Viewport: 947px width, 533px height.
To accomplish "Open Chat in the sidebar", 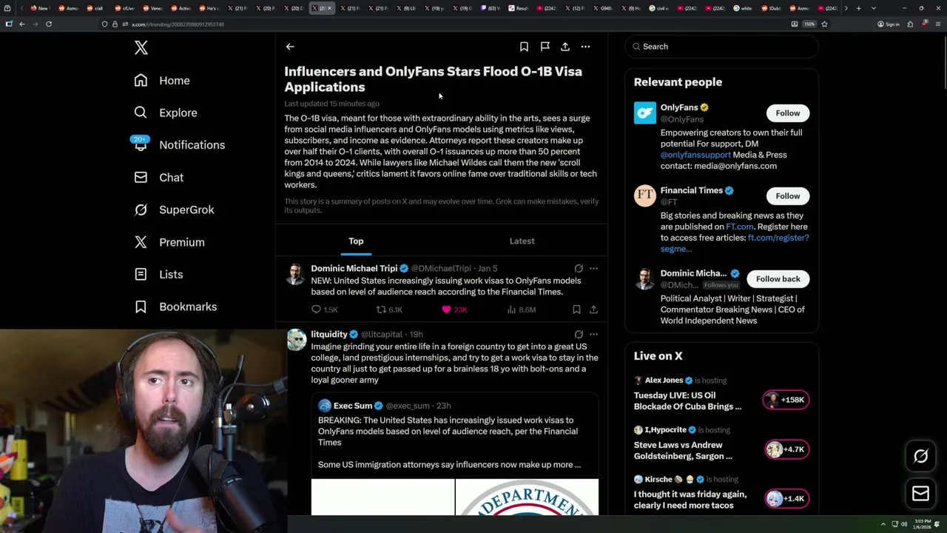I will point(159,178).
